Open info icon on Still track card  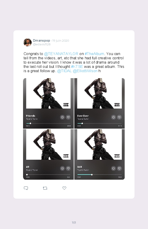pos(113,168)
